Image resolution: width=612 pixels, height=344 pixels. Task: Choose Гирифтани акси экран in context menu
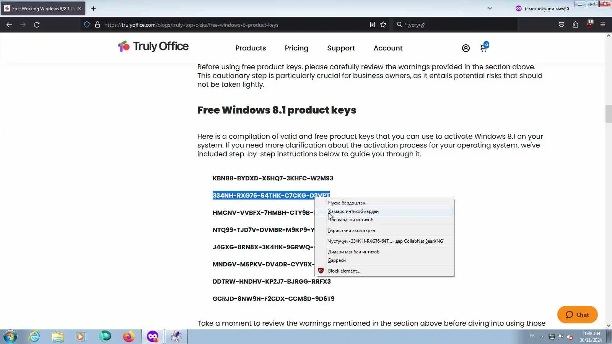[384, 230]
